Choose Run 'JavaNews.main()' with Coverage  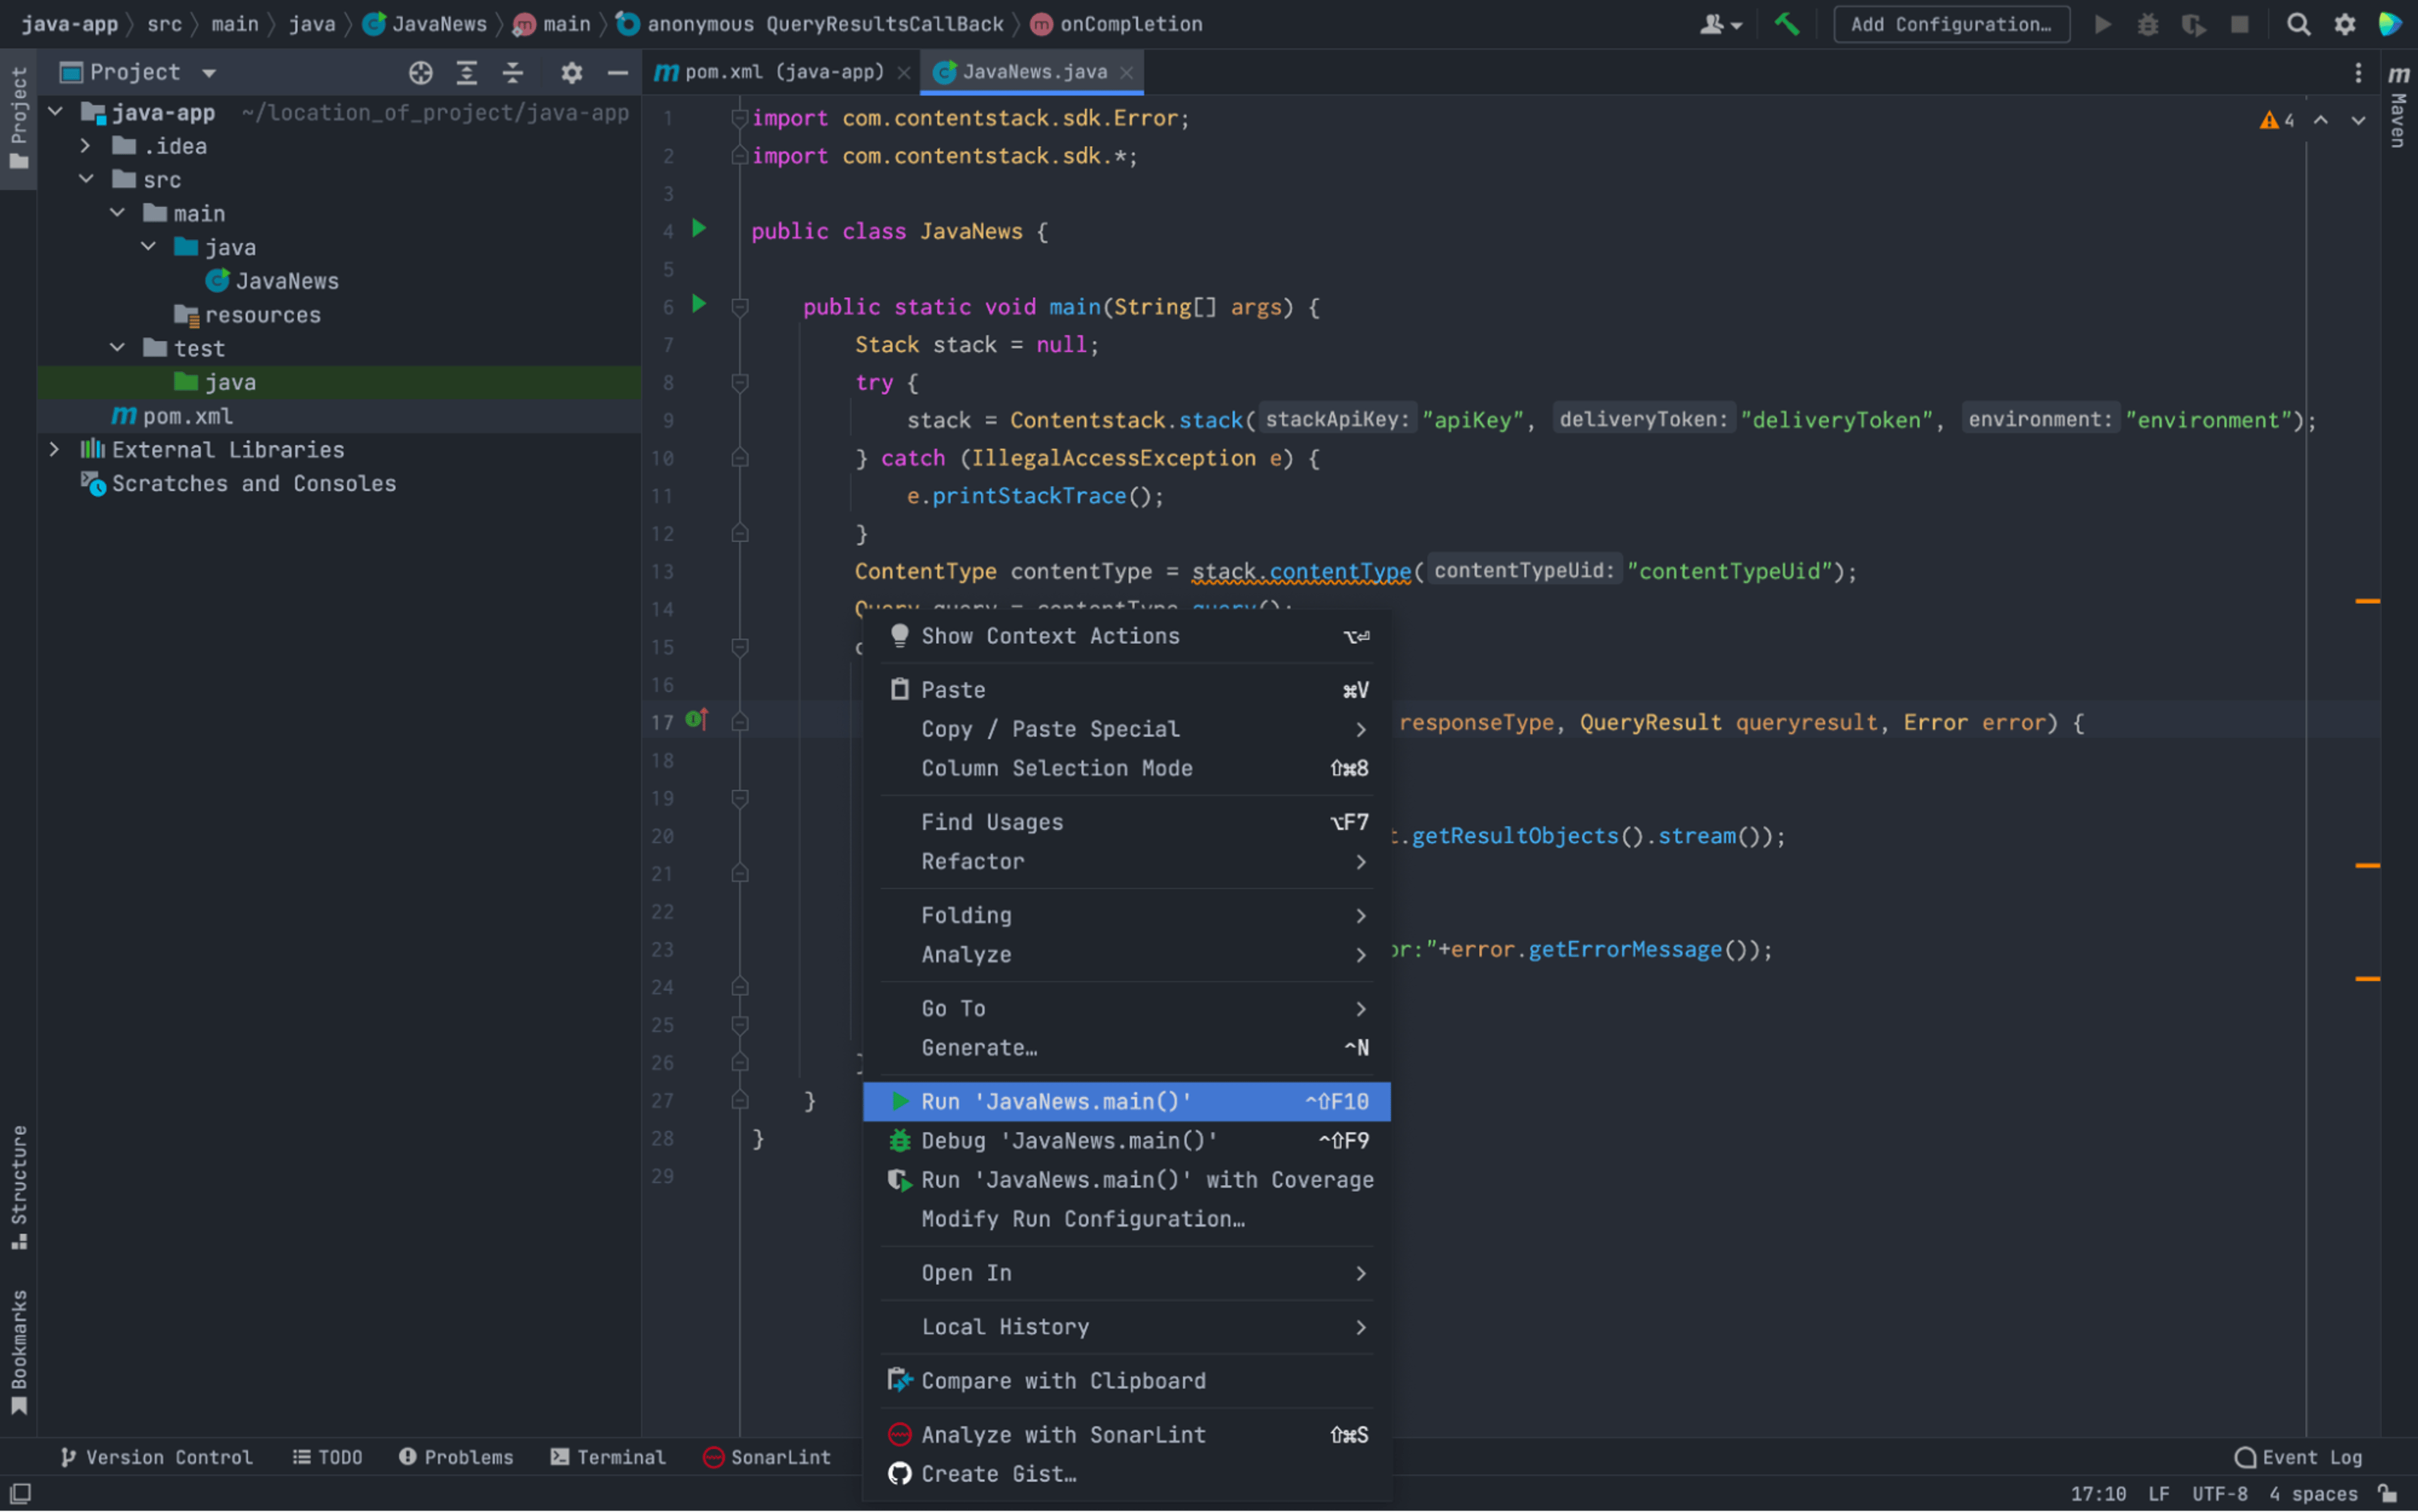(x=1126, y=1180)
